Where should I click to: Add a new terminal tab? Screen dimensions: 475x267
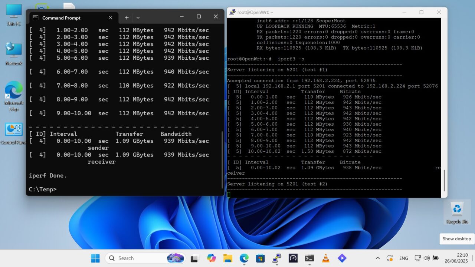tap(127, 17)
